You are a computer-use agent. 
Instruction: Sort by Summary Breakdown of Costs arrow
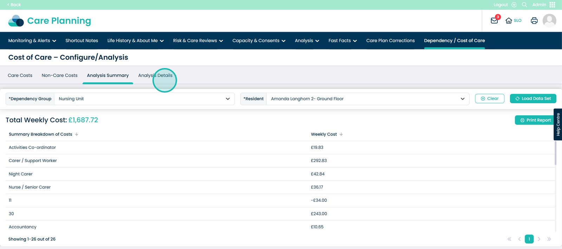point(77,134)
